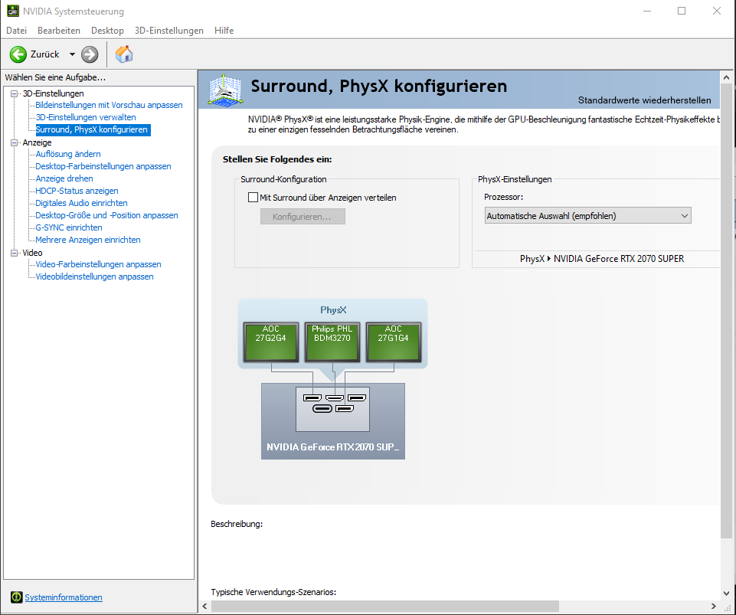Open the Hilfe menu
This screenshot has width=736, height=615.
224,31
